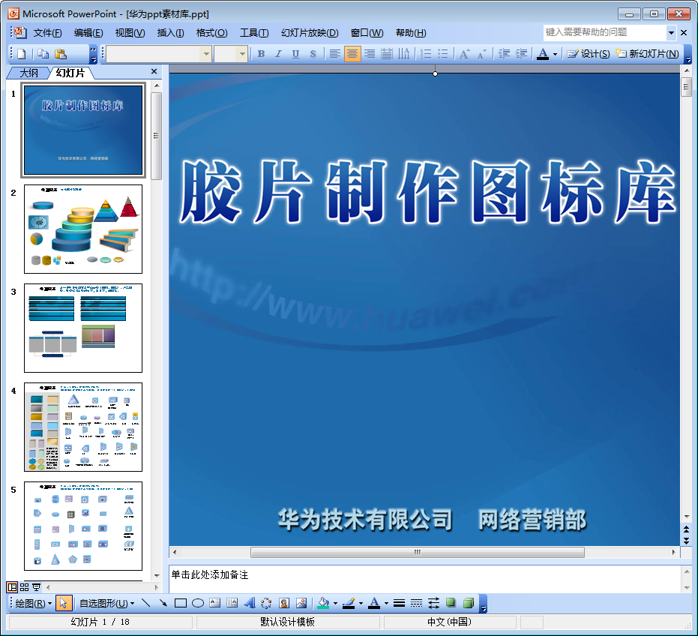Expand the 自选图形(U) AutoShapes menu
The height and width of the screenshot is (636, 698).
[106, 604]
